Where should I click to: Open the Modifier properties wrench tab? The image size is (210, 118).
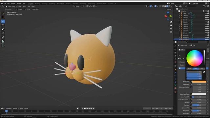pyautogui.click(x=176, y=73)
